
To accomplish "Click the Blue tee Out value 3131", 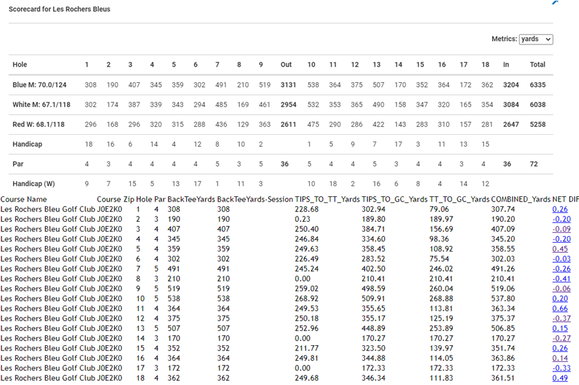I will pos(288,85).
